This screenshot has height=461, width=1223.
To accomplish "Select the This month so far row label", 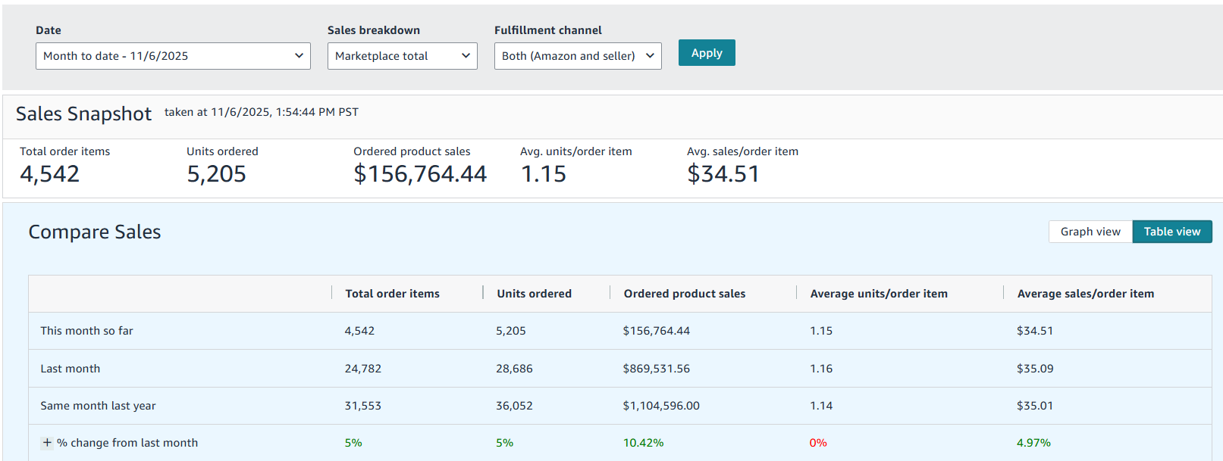I will click(x=86, y=331).
